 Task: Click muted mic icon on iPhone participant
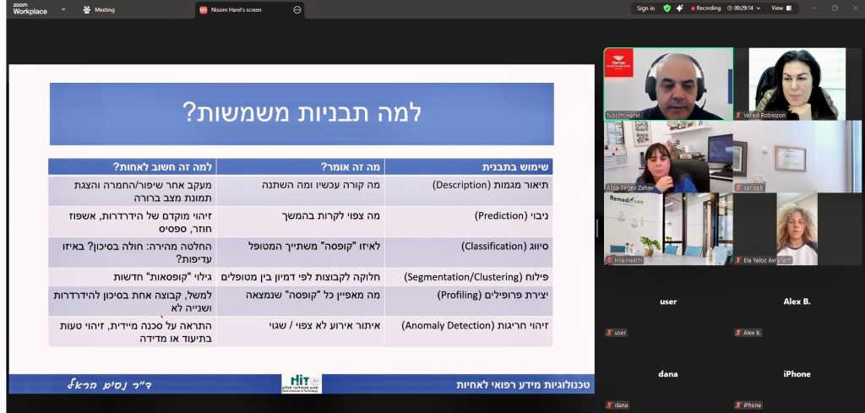tap(737, 405)
